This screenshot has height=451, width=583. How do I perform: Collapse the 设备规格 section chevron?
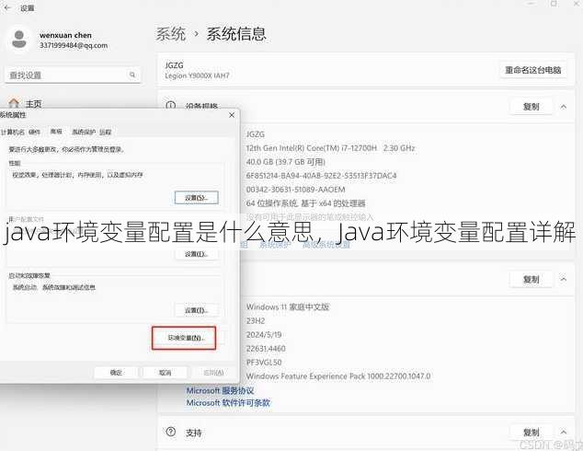564,107
